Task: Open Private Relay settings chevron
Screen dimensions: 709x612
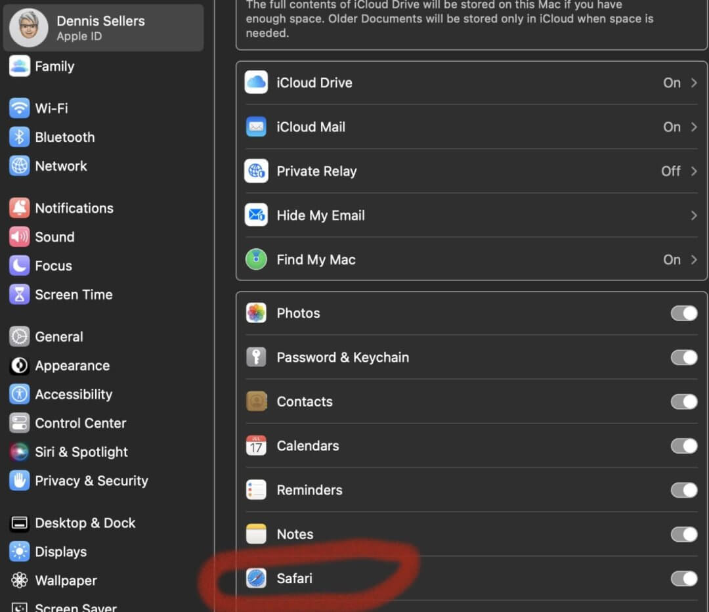Action: click(694, 171)
